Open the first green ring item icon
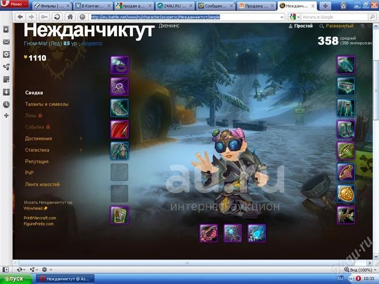 pyautogui.click(x=346, y=151)
